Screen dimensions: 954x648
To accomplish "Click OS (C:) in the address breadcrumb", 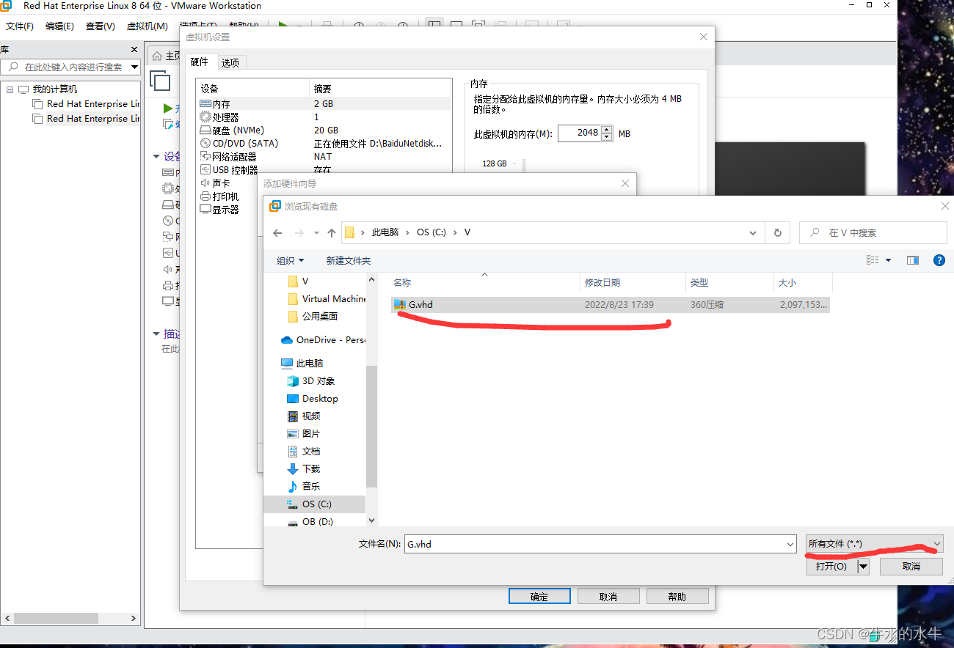I will coord(432,232).
